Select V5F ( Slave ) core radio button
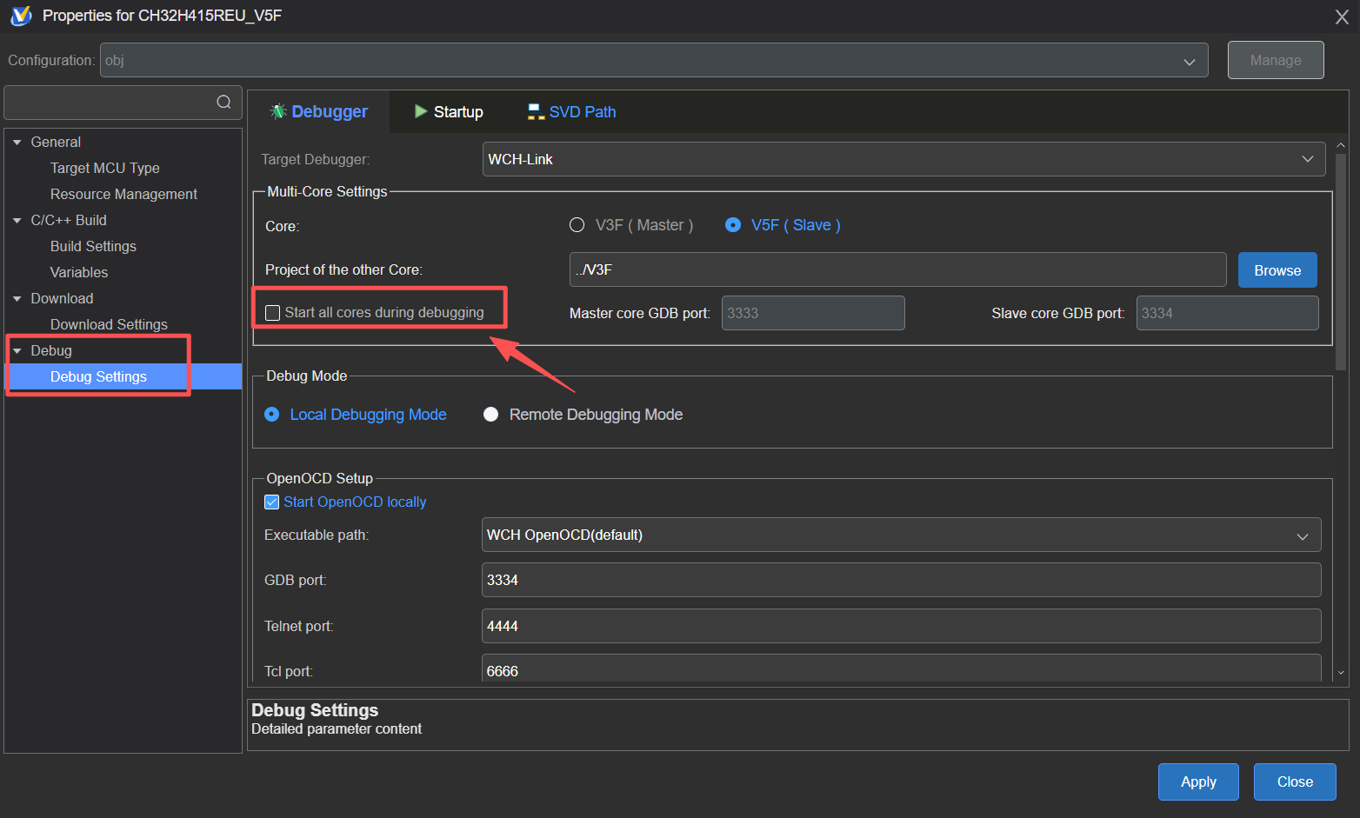The width and height of the screenshot is (1360, 818). [x=733, y=225]
